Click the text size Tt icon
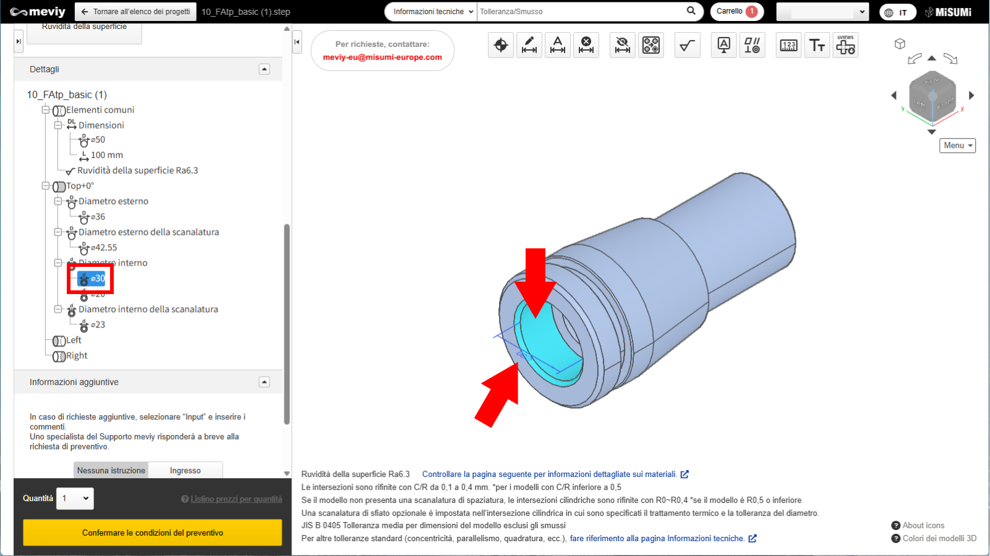Viewport: 990px width, 556px height. pos(817,45)
